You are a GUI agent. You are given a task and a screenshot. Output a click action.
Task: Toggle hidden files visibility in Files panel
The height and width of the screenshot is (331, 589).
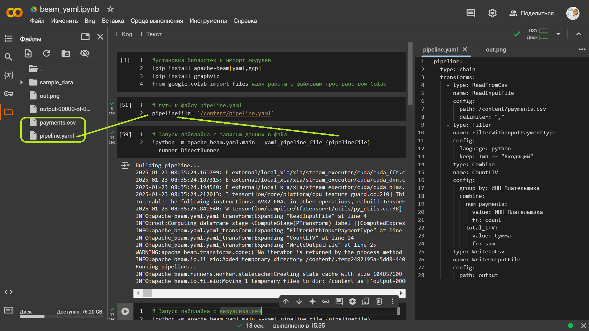point(85,53)
